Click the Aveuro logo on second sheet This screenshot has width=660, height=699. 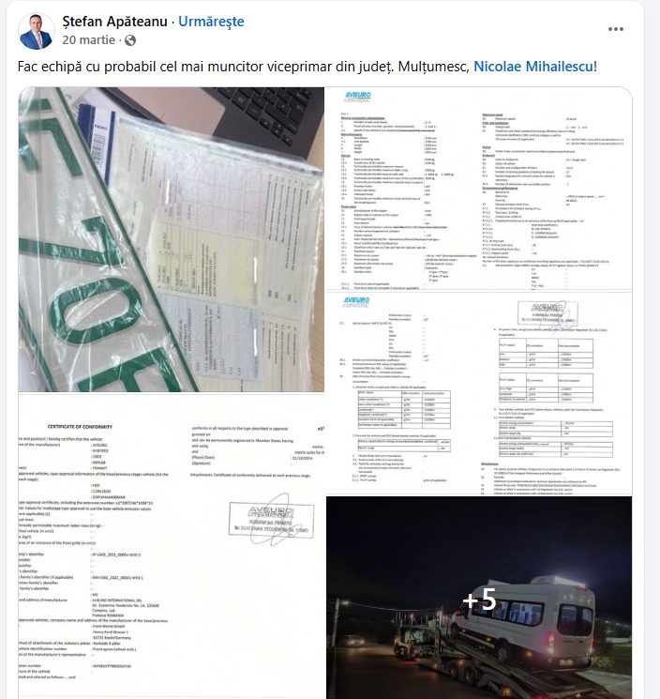[x=356, y=302]
